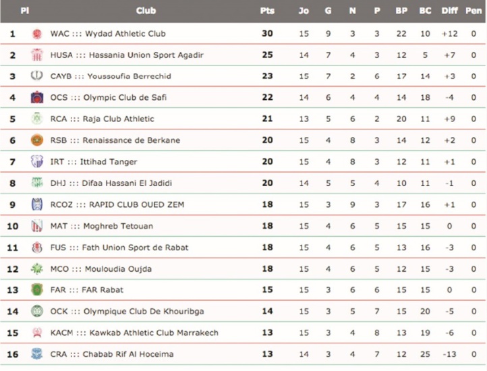This screenshot has height=371, width=487.
Task: Click the Raja Club Athletic green logo
Action: coord(36,119)
